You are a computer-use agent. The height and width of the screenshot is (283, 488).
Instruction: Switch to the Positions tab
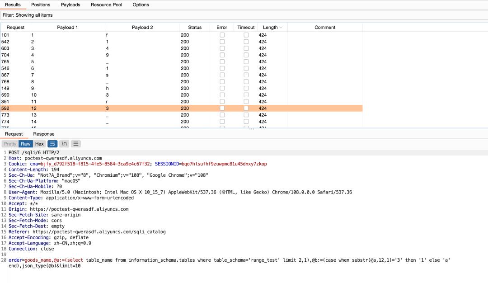click(x=41, y=5)
